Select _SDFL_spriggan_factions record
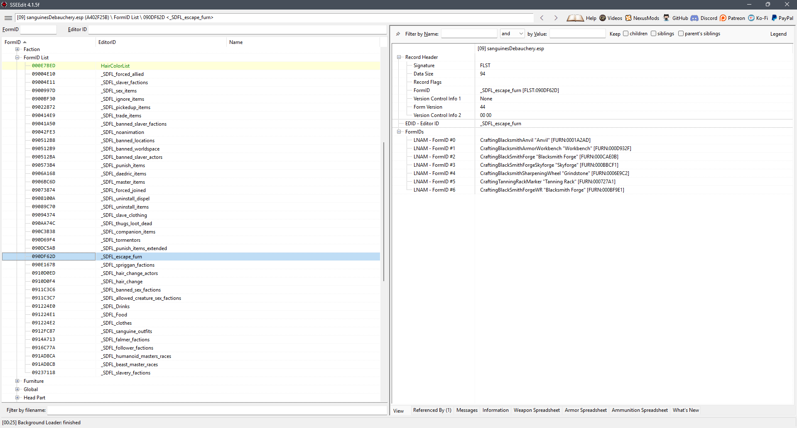797x428 pixels. tap(191, 265)
